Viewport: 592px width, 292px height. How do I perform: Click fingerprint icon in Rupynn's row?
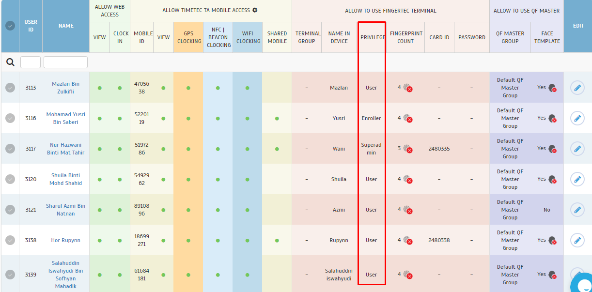[407, 240]
